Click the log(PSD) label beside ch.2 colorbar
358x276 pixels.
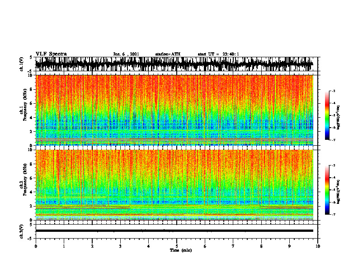pos(339,192)
